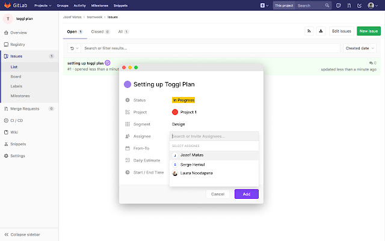Click Laura Noodapera's avatar photo
Screen dimensions: 385x241
click(x=175, y=174)
